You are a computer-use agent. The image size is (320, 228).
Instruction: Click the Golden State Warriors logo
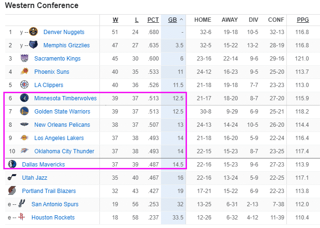click(x=25, y=112)
